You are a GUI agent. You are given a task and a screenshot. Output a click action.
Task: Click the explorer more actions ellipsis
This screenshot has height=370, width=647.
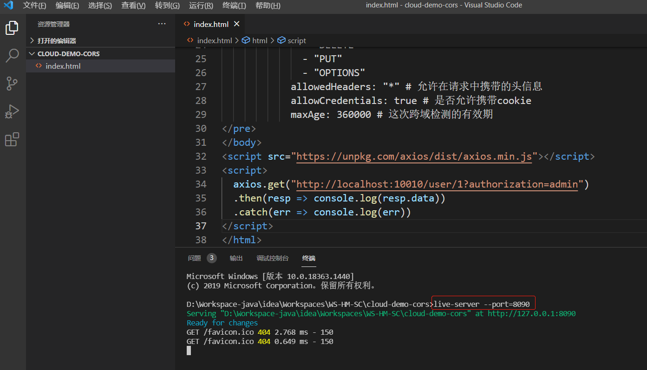pos(162,24)
